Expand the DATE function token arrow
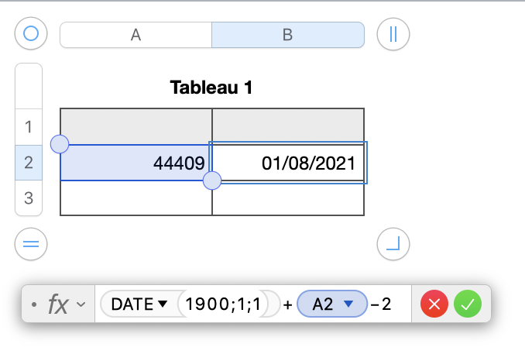 [163, 304]
